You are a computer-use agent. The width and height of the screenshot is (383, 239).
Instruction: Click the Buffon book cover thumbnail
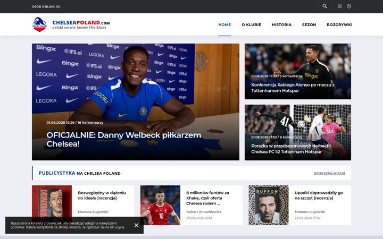pyautogui.click(x=269, y=205)
